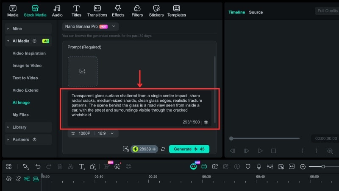Add text with the T tool
Image resolution: width=339 pixels, height=191 pixels.
81,166
